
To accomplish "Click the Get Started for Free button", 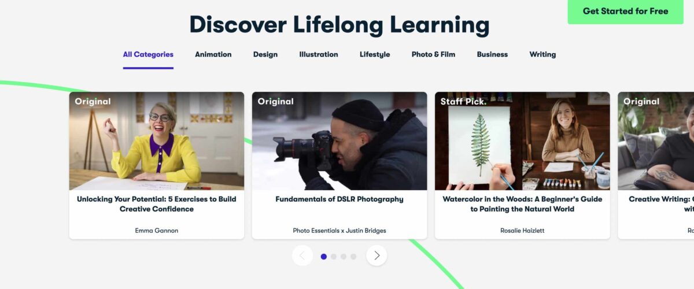I will click(x=625, y=12).
